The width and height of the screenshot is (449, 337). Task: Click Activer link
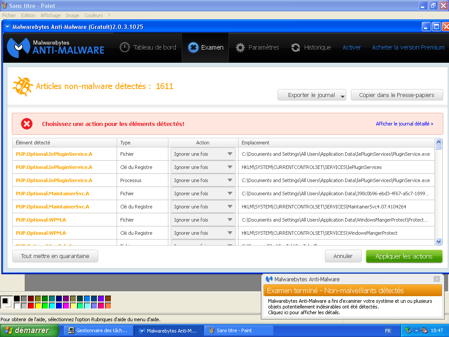pos(352,47)
